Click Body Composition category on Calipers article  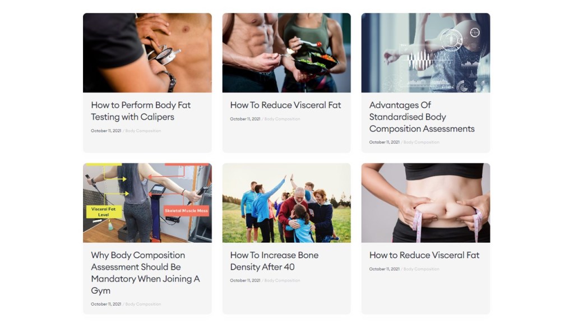point(143,131)
